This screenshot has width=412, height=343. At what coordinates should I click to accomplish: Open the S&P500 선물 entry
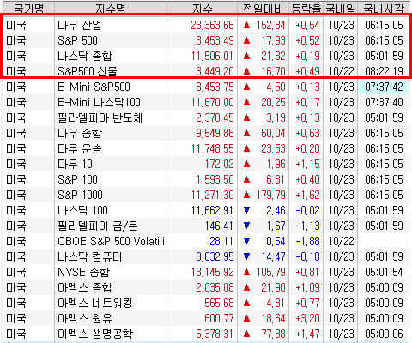pos(206,71)
